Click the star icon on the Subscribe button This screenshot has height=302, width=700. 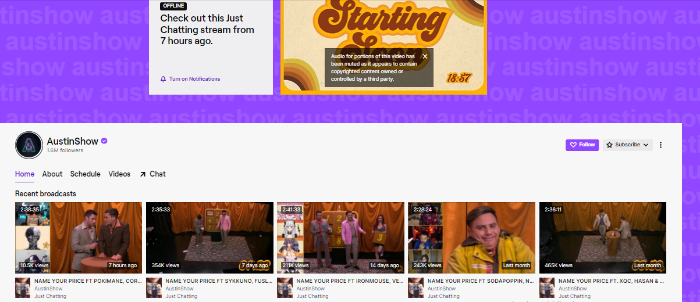point(610,145)
